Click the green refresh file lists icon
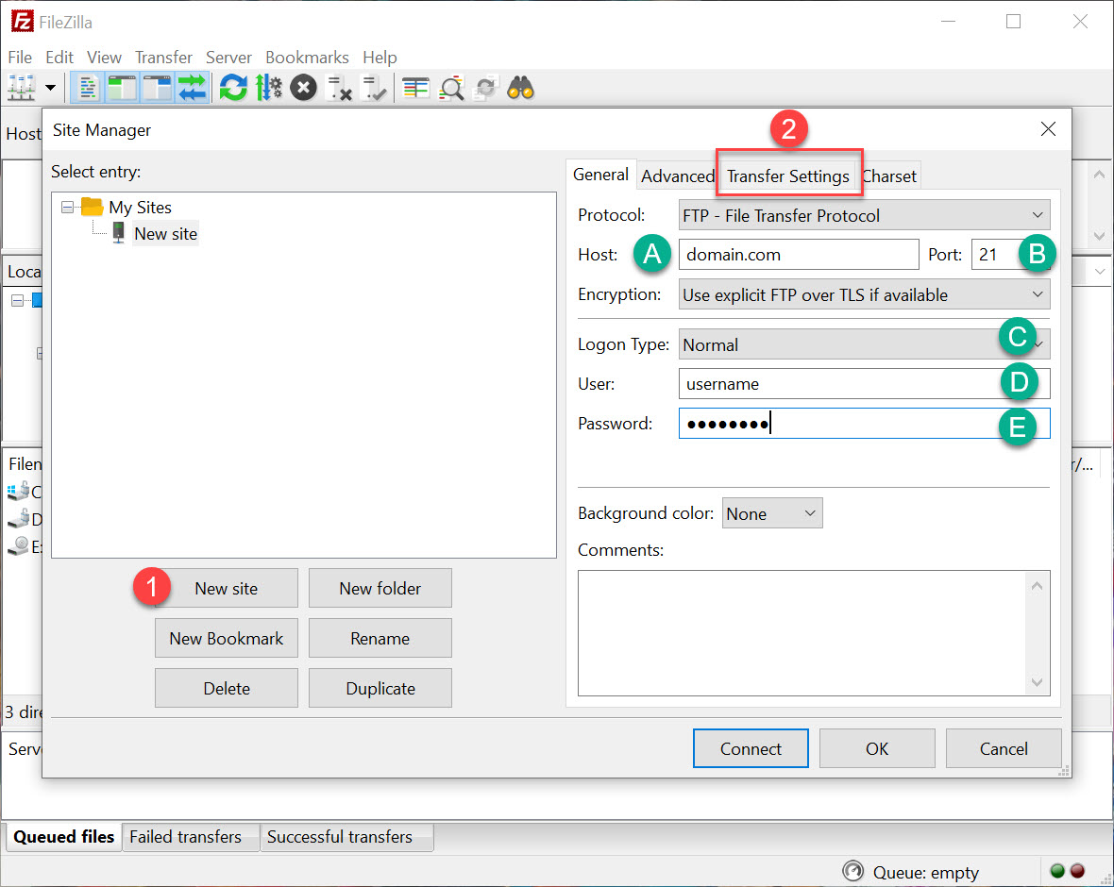1114x887 pixels. coord(233,88)
